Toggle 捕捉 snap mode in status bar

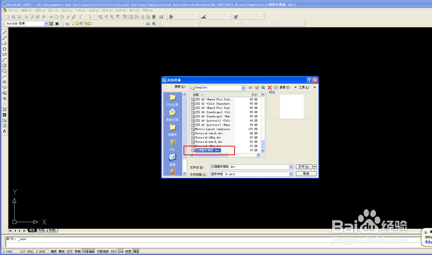(54, 252)
